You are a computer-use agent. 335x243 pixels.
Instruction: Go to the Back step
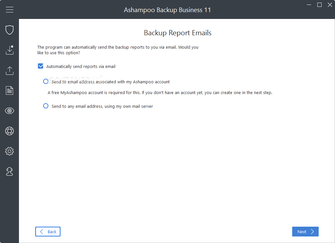48,232
